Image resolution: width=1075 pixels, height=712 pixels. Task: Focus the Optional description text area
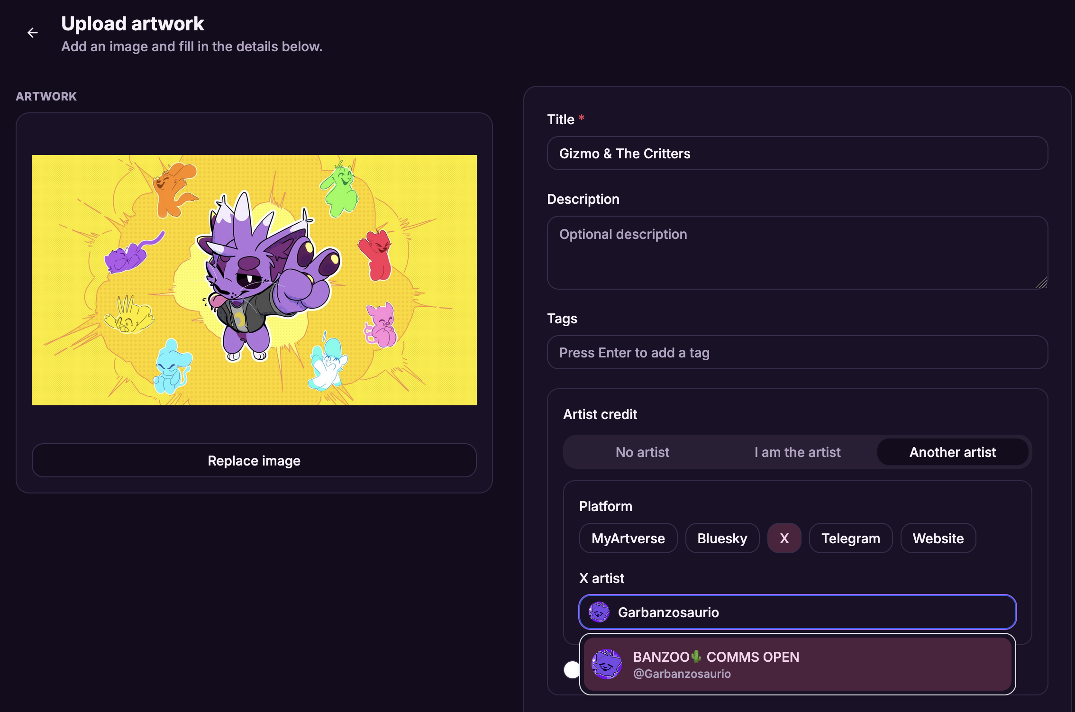click(797, 253)
